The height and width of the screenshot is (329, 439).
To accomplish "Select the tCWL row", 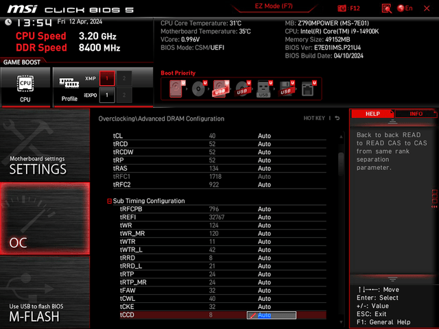I will [x=223, y=299].
